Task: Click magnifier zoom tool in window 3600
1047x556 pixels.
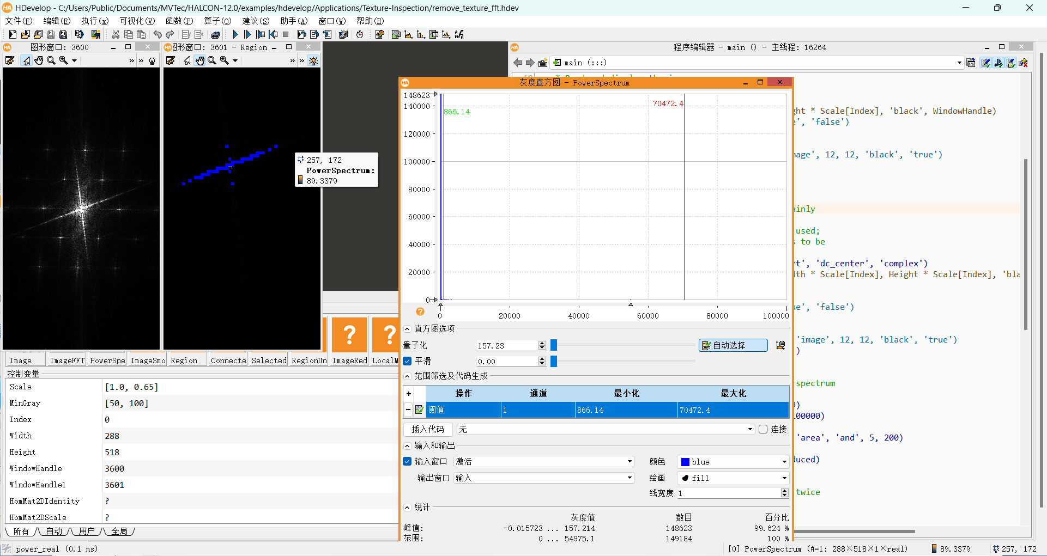Action: (x=51, y=60)
